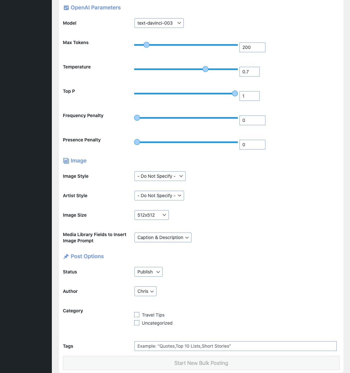The height and width of the screenshot is (373, 350).
Task: Click the Top P slider handle
Action: coord(235,93)
